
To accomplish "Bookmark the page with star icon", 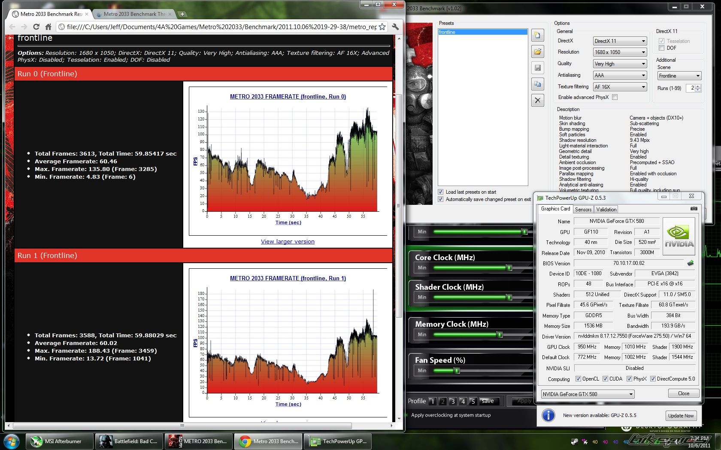I will click(382, 27).
